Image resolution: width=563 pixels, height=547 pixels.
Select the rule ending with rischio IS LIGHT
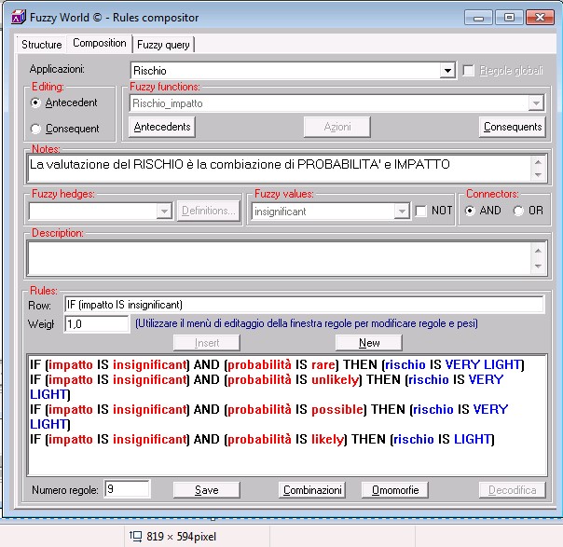262,439
